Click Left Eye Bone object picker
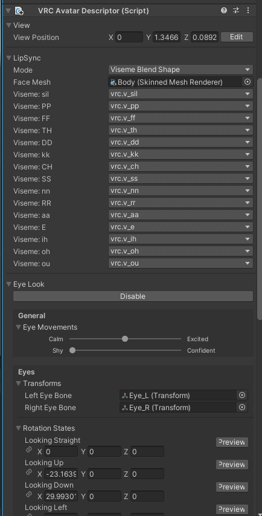 pyautogui.click(x=242, y=395)
